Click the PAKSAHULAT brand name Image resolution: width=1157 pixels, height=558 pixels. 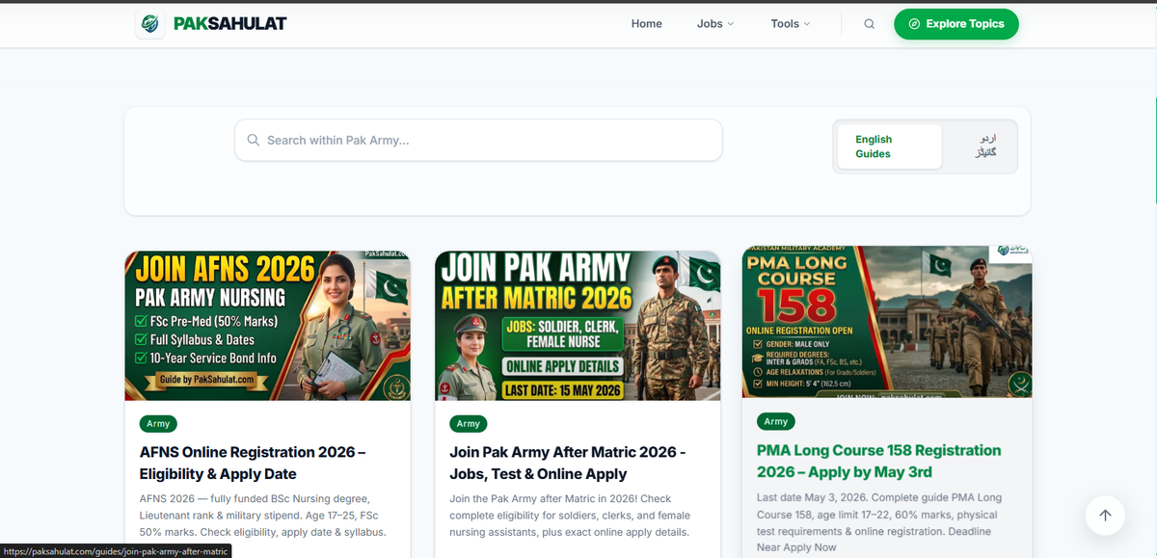pos(229,24)
